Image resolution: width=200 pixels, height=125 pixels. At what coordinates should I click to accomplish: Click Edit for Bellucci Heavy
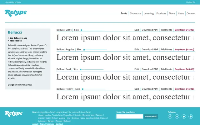coord(137,89)
